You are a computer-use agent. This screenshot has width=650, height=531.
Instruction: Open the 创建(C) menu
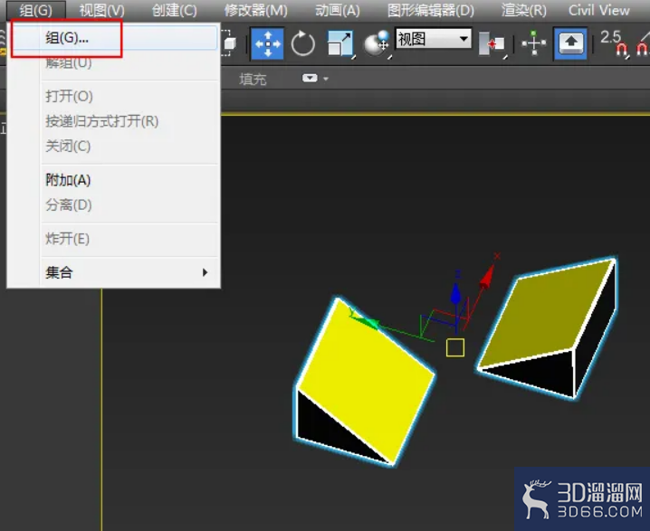[x=174, y=10]
